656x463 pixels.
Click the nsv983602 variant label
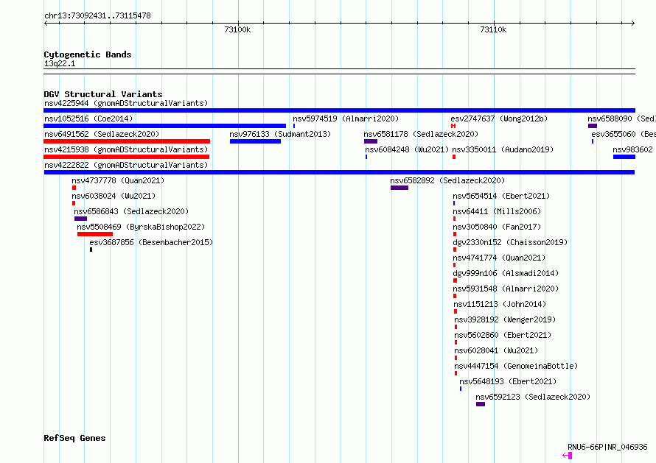click(x=632, y=149)
